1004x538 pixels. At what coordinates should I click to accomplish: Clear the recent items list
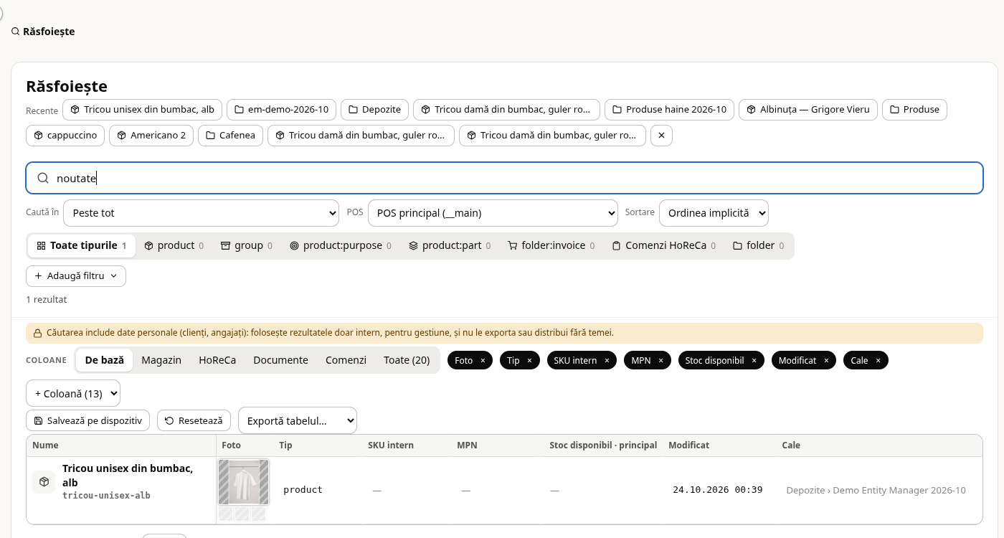tap(661, 136)
